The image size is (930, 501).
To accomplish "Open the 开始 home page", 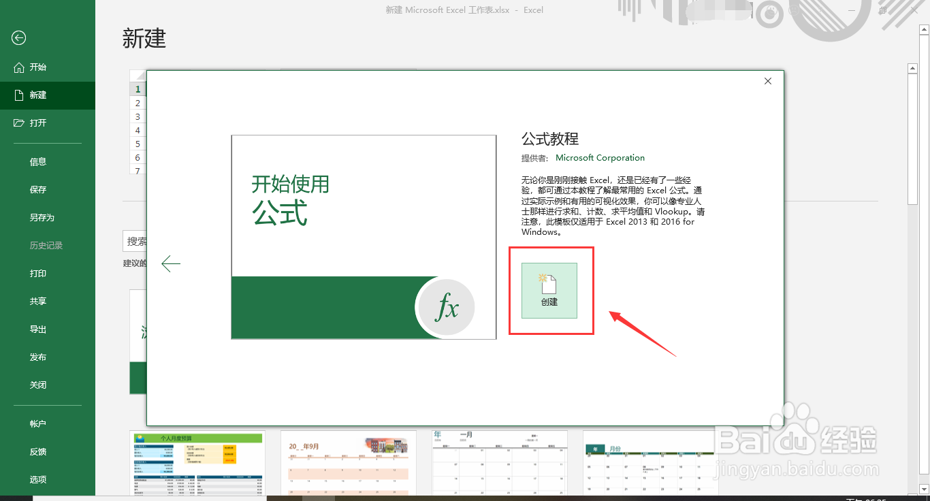I will 48,67.
